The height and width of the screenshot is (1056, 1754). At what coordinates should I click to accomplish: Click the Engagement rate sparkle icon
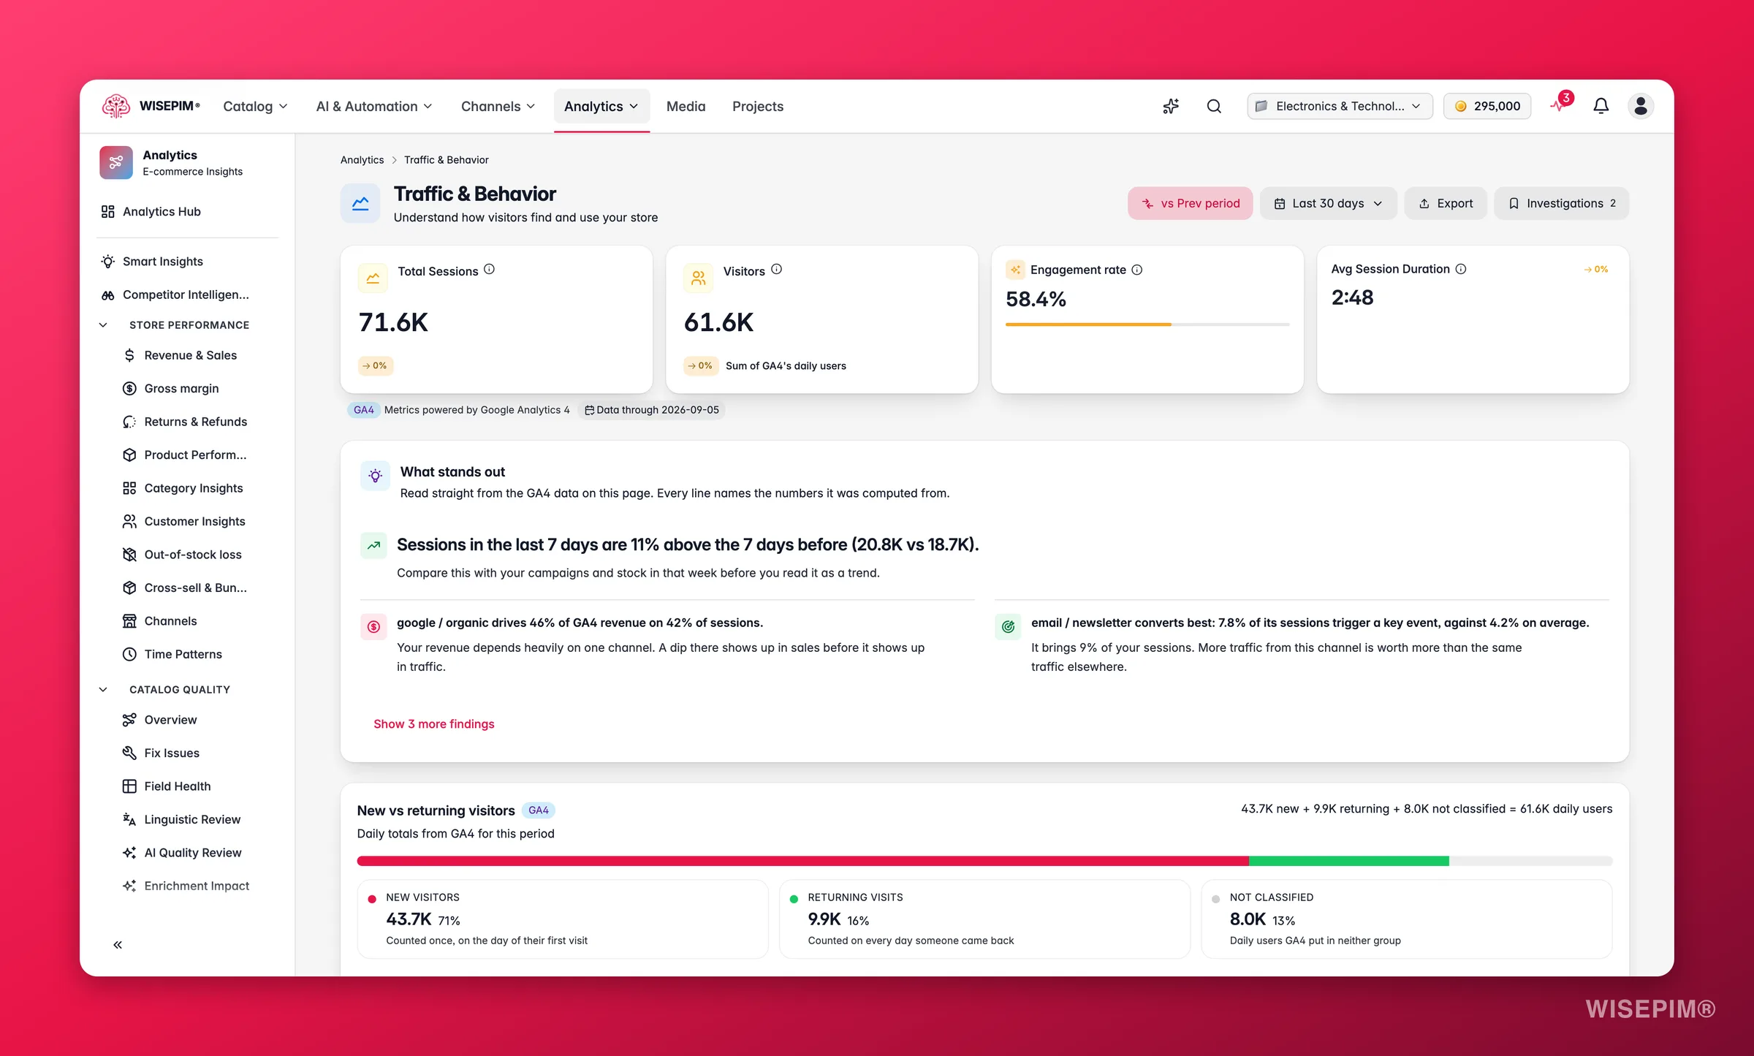(x=1015, y=270)
